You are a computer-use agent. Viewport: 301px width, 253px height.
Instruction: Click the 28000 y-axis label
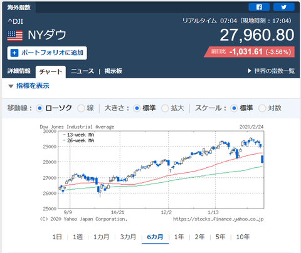coord(50,162)
